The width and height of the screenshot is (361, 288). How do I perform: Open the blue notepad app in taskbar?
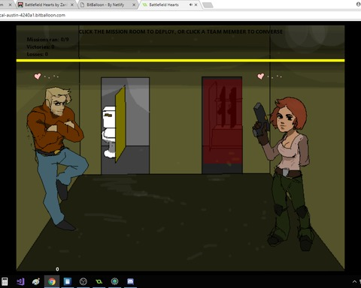[x=68, y=281]
